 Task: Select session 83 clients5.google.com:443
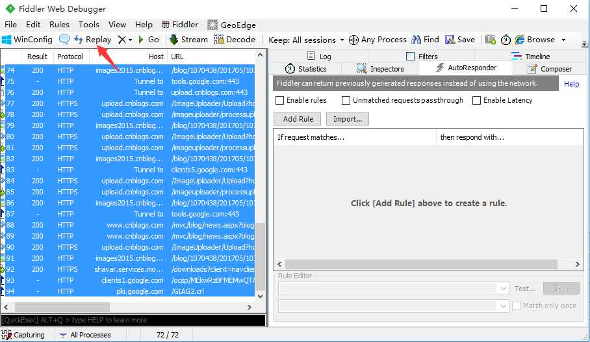tap(128, 170)
